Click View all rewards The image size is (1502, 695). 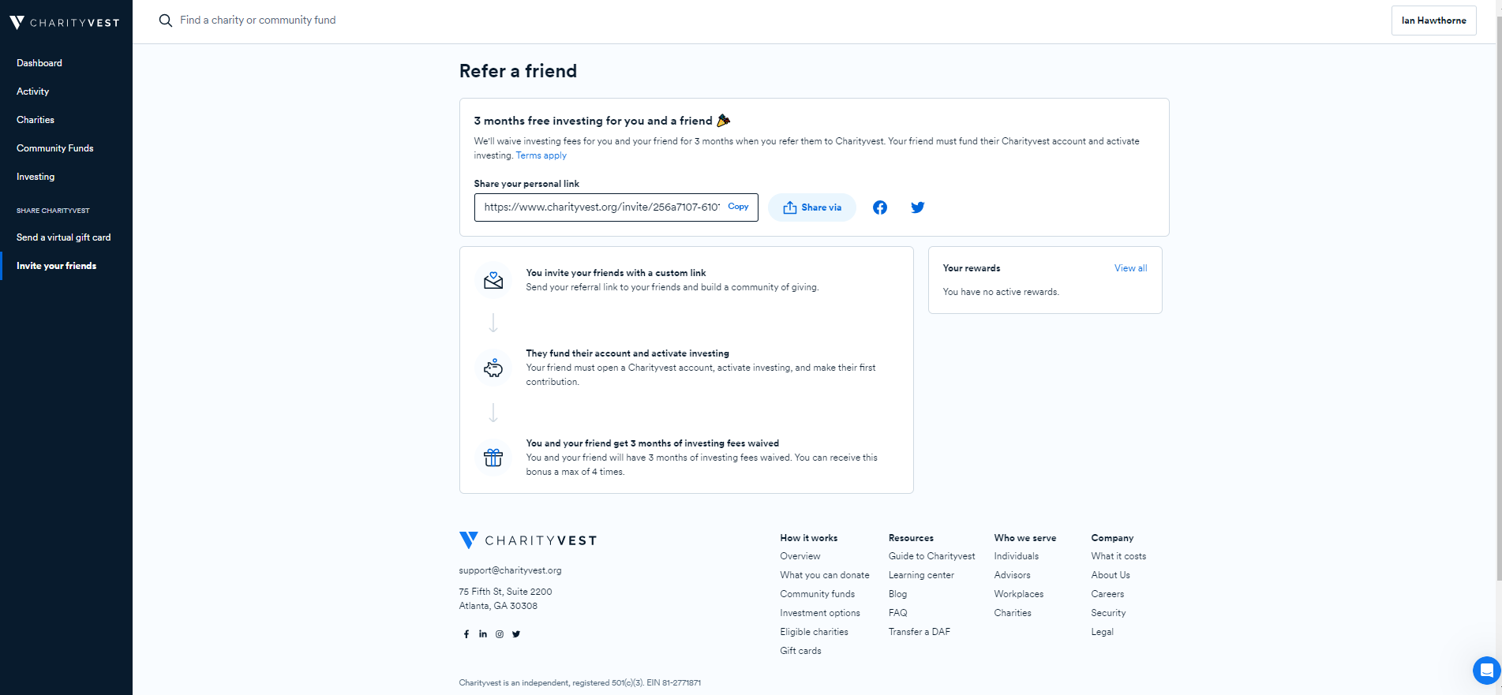(1130, 268)
